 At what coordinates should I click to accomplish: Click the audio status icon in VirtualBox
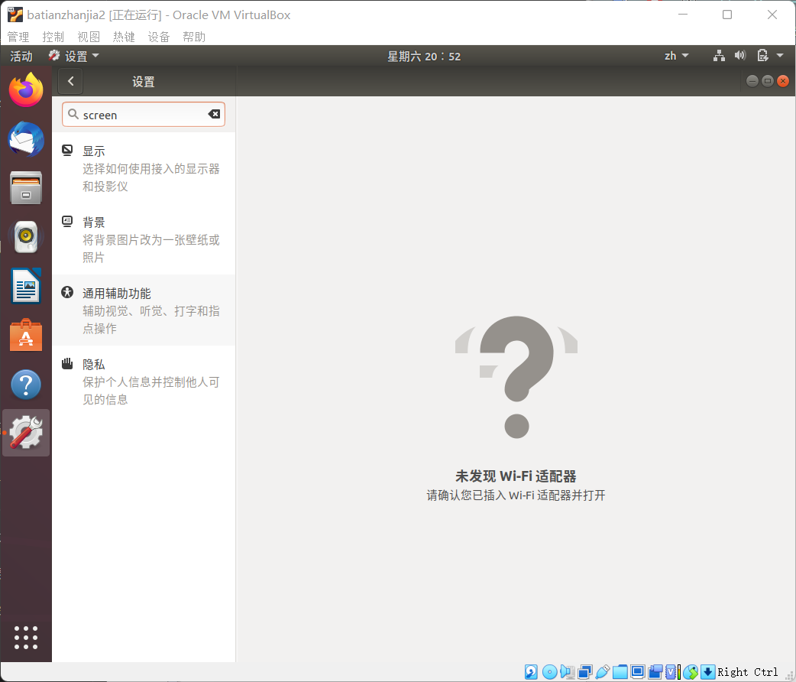click(567, 672)
